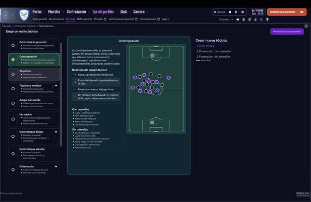Click the Buscar search field
311x202 pixels.
point(219,12)
